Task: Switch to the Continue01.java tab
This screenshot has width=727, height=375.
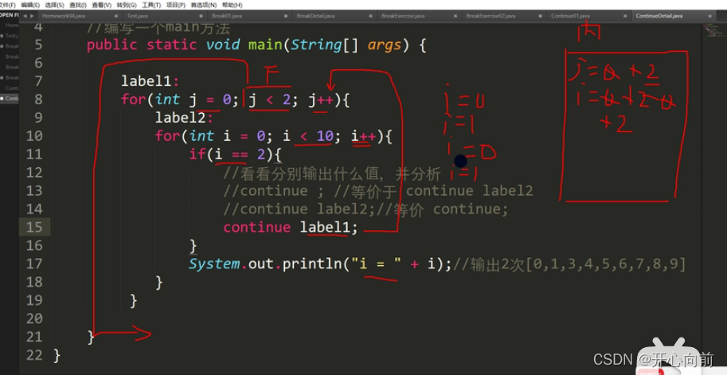Action: [x=570, y=16]
